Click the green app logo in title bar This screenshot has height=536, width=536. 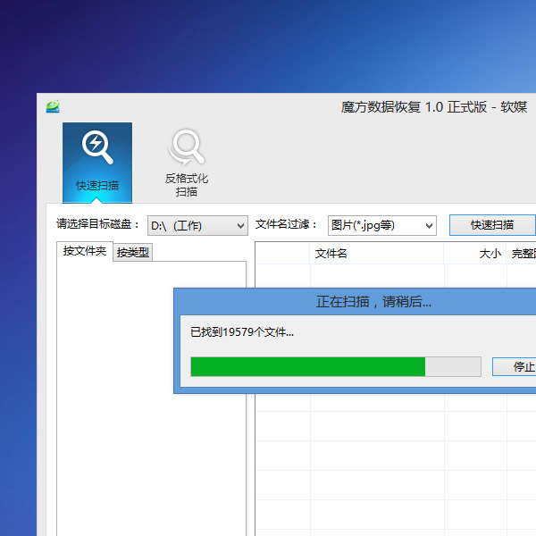coord(53,106)
